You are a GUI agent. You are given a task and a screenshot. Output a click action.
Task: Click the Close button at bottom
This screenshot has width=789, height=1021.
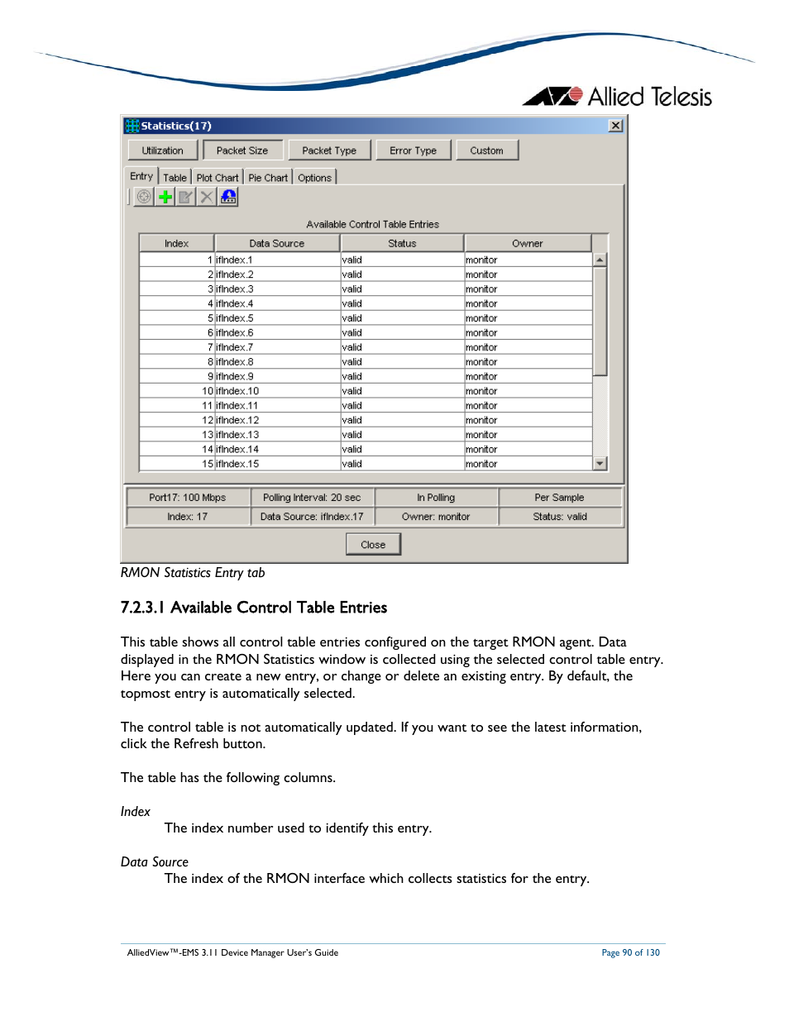[373, 545]
